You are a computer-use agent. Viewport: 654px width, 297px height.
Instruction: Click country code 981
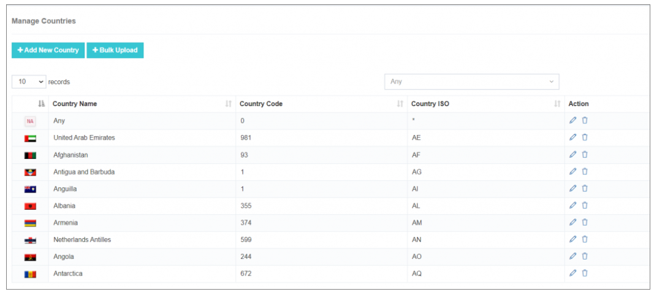click(246, 137)
